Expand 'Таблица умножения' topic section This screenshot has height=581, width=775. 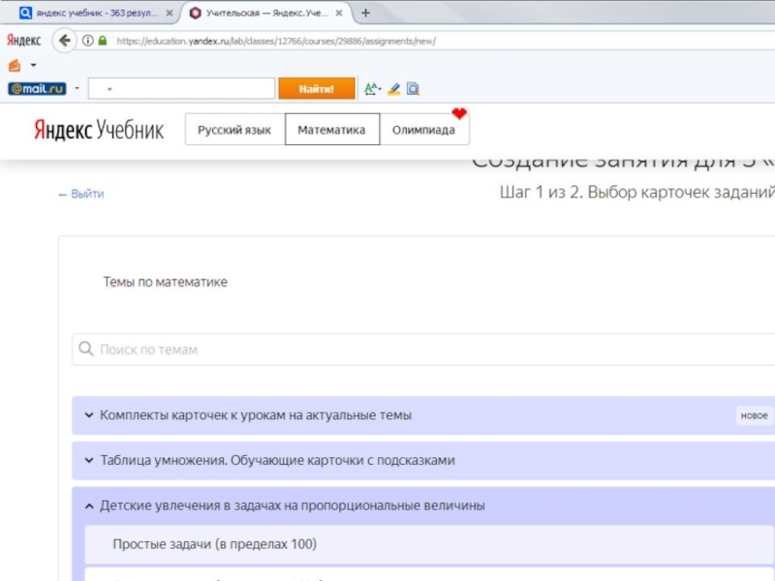coord(277,461)
